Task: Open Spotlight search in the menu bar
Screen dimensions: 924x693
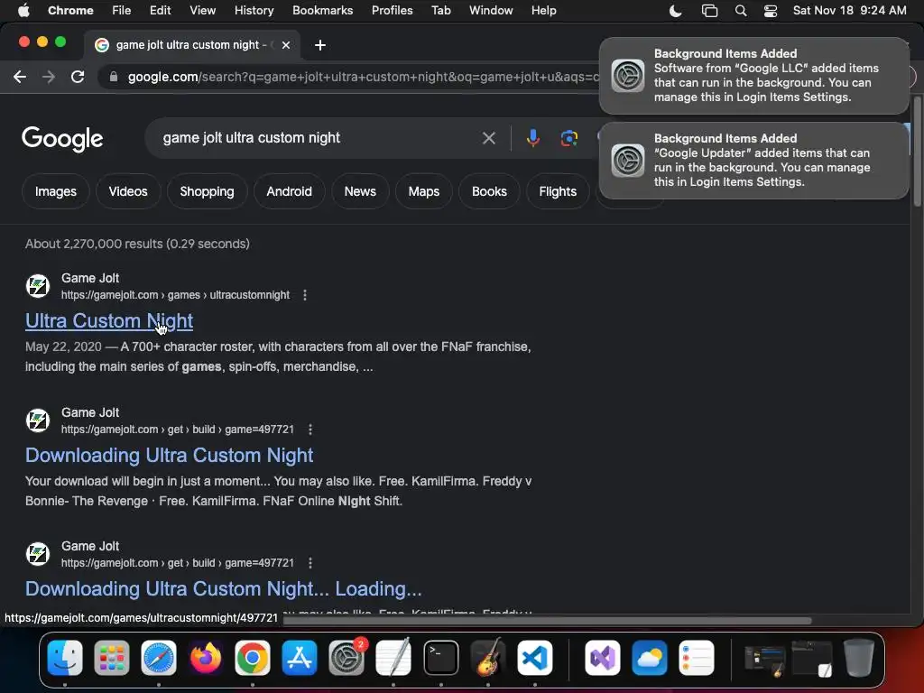Action: point(741,11)
